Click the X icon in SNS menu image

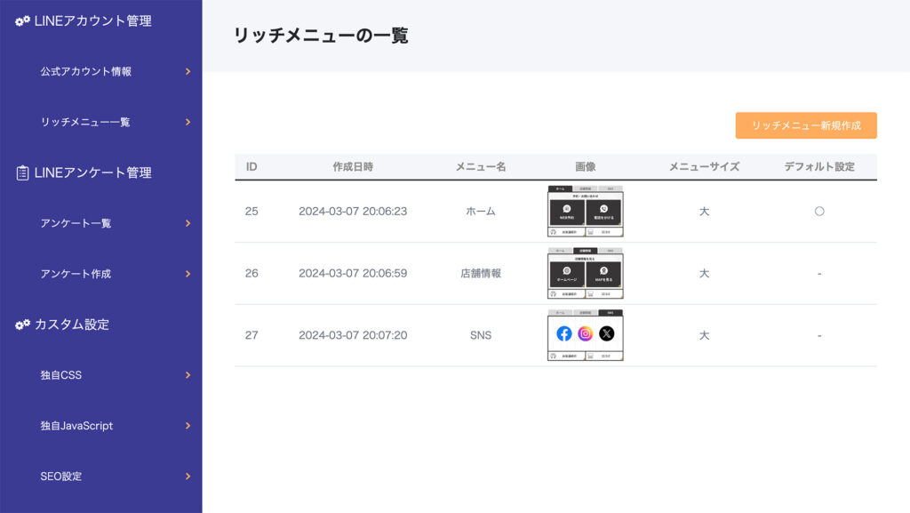pyautogui.click(x=606, y=334)
